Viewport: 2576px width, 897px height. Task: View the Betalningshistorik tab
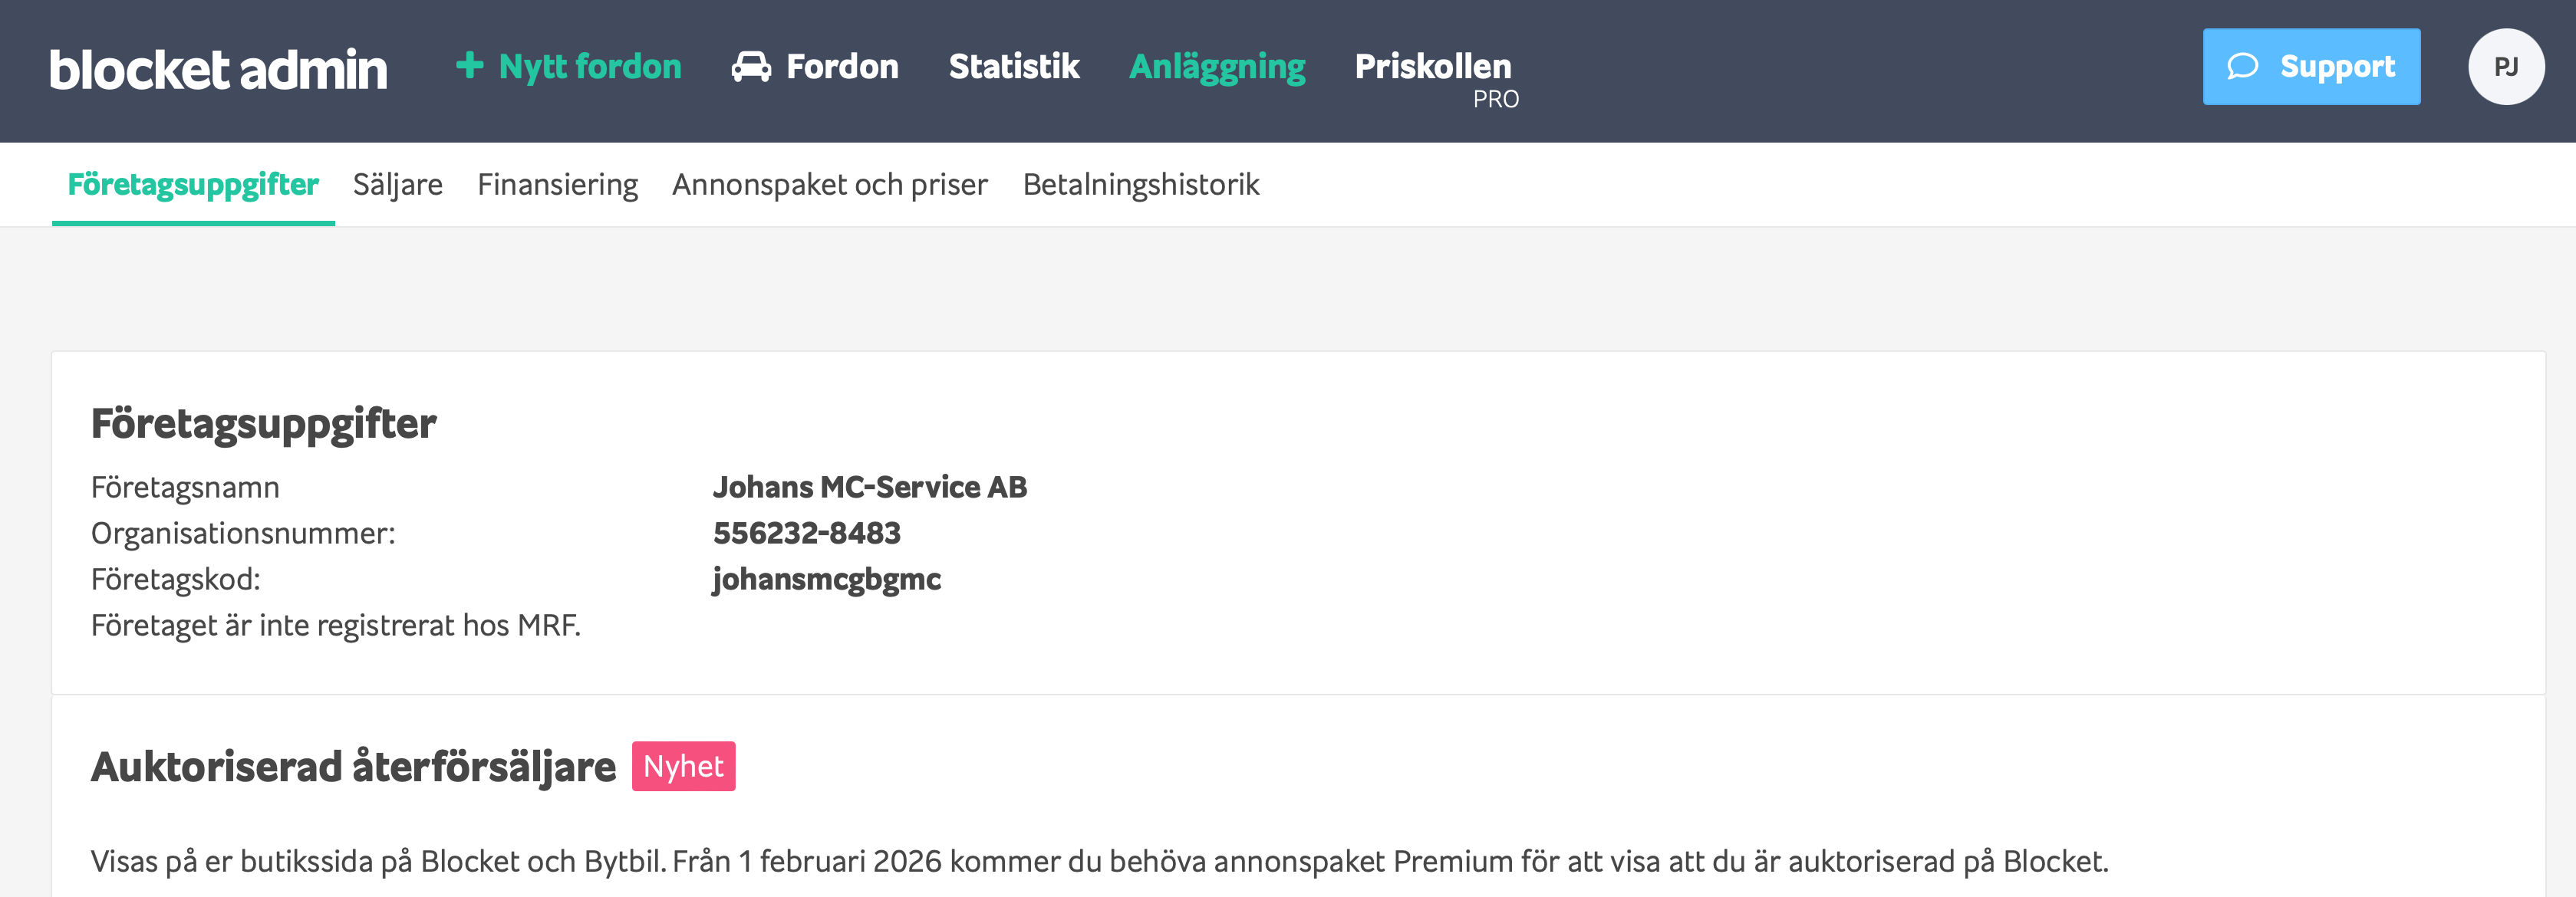1140,185
